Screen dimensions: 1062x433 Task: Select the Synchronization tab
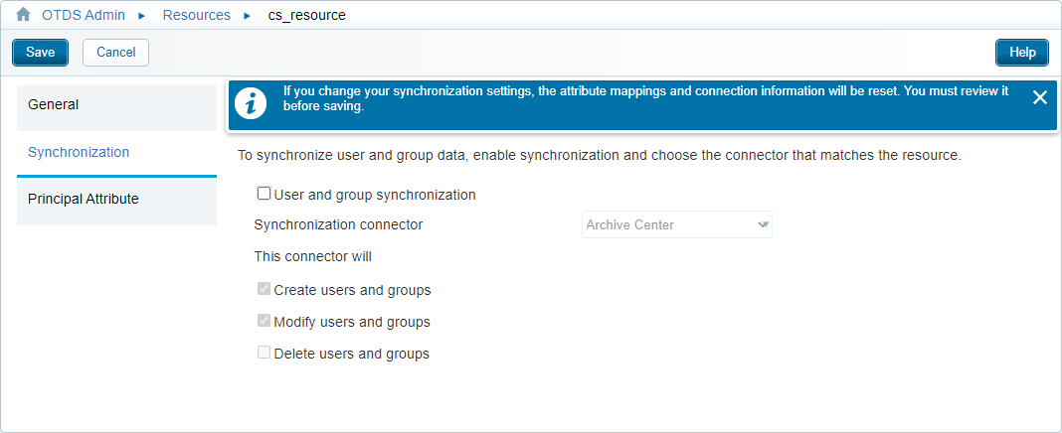click(116, 153)
